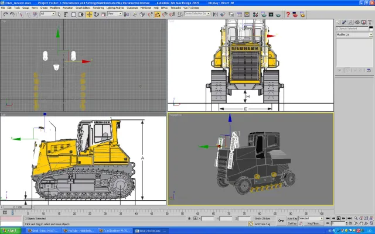Screen dimensions: 375x234
Task: Click the X coordinate input field
Action: tap(207, 218)
